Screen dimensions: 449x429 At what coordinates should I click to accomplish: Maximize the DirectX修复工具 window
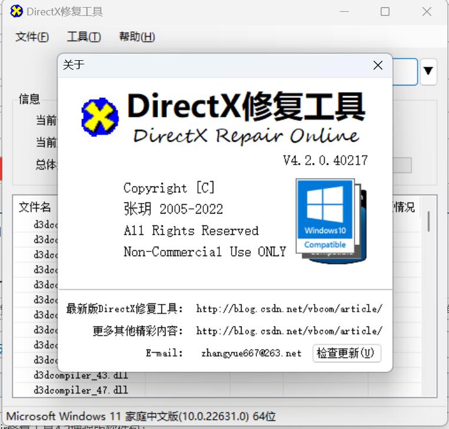pos(385,12)
